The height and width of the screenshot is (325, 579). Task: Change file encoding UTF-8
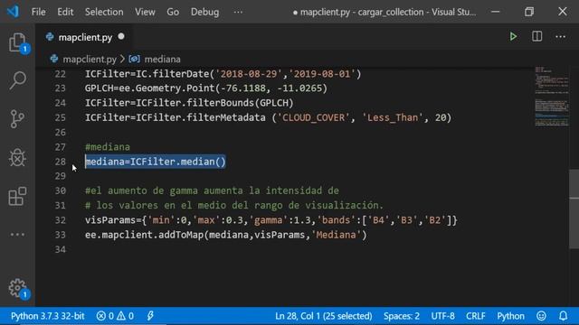[442, 316]
